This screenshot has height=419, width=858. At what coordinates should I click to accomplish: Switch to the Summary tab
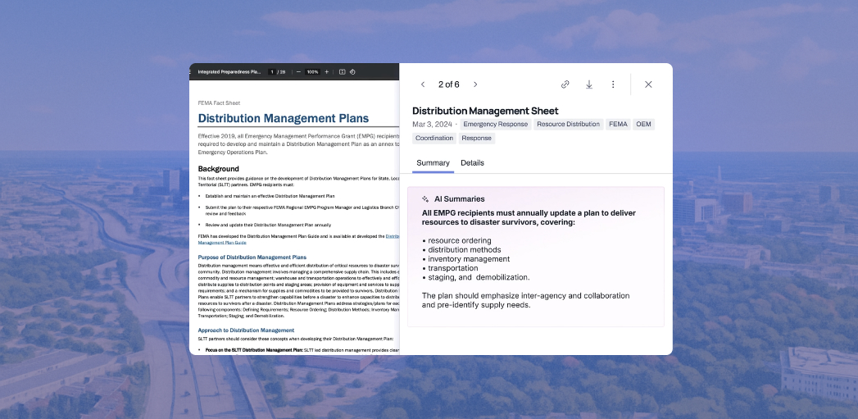click(433, 162)
